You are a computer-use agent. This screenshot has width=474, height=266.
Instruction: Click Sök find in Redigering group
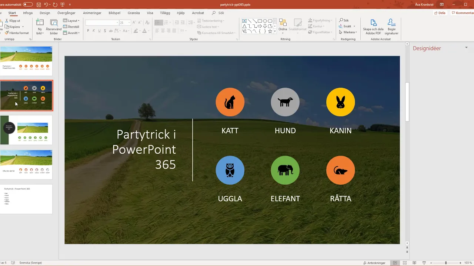coord(344,21)
